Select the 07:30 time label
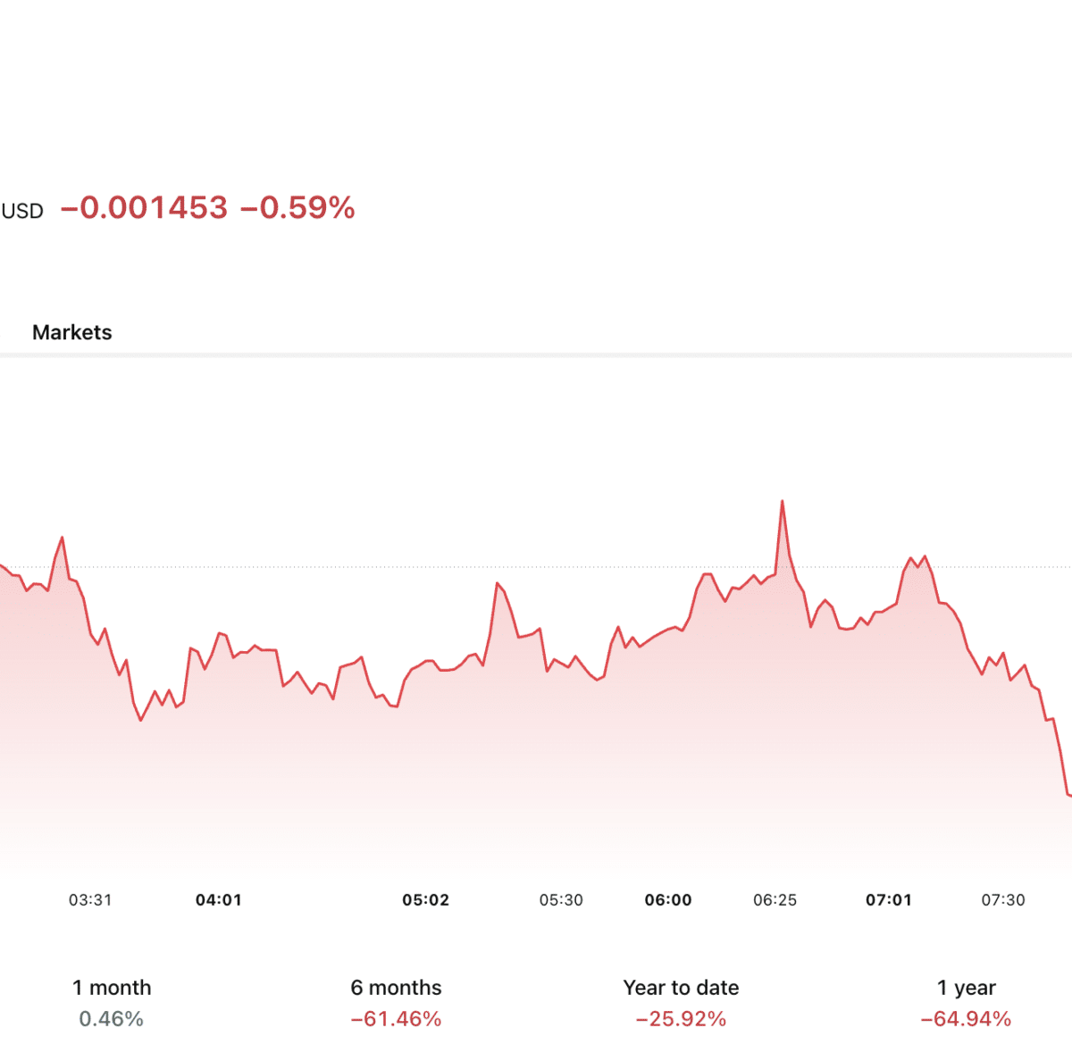 [x=1003, y=900]
